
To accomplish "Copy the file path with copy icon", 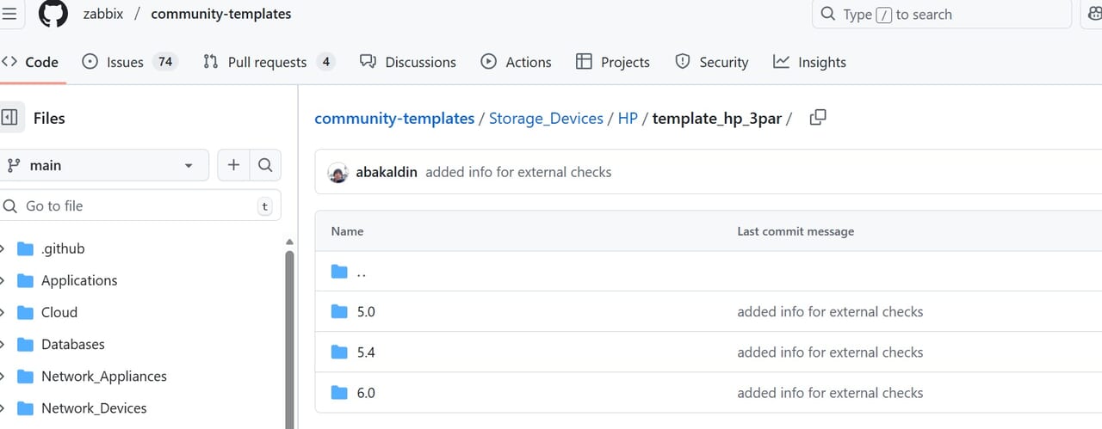I will point(818,118).
